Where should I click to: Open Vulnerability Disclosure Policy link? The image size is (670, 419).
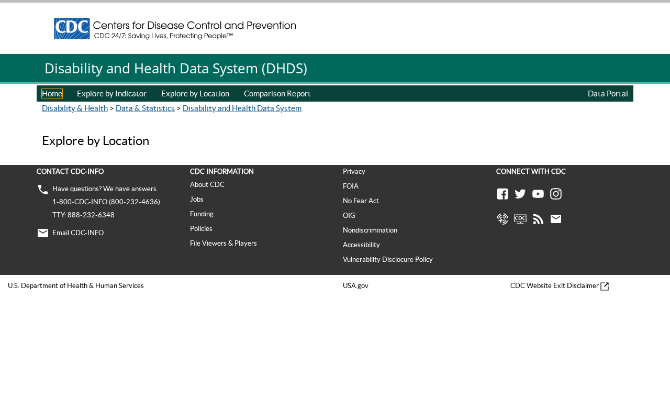tap(388, 259)
